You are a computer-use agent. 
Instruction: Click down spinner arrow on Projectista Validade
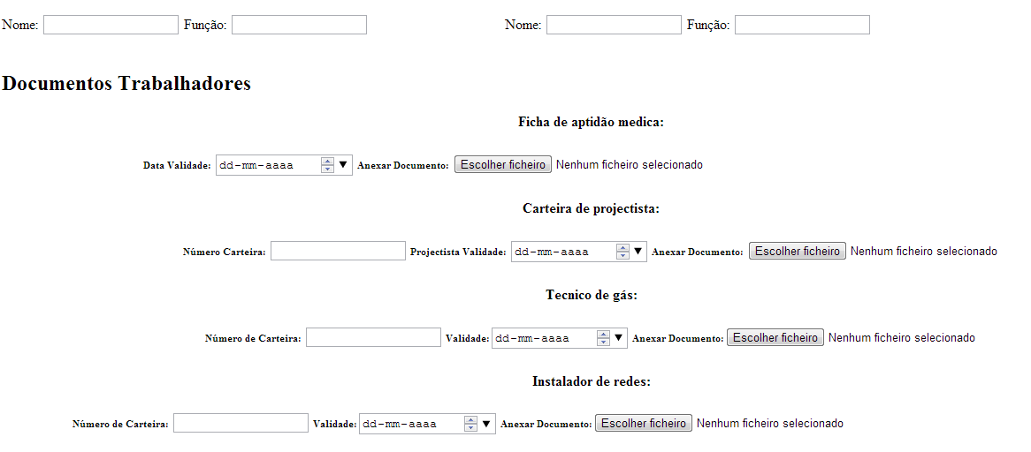622,255
